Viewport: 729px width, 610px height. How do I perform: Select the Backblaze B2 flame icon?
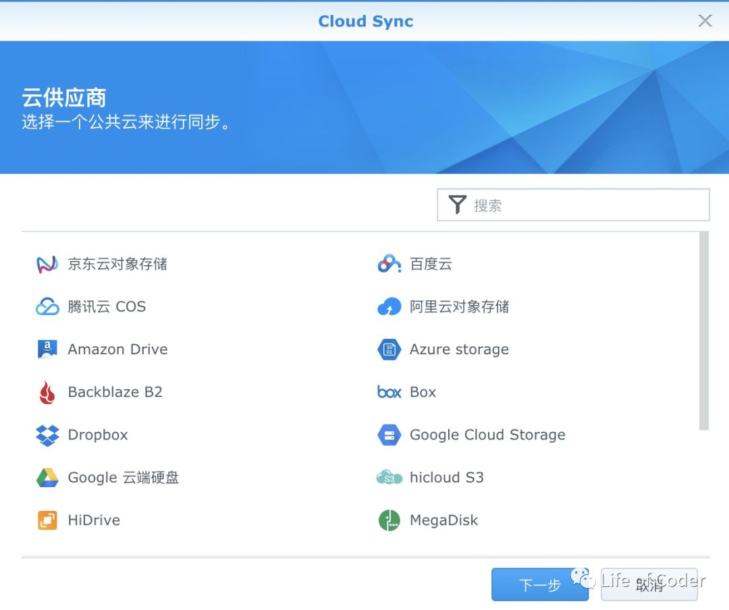point(47,392)
